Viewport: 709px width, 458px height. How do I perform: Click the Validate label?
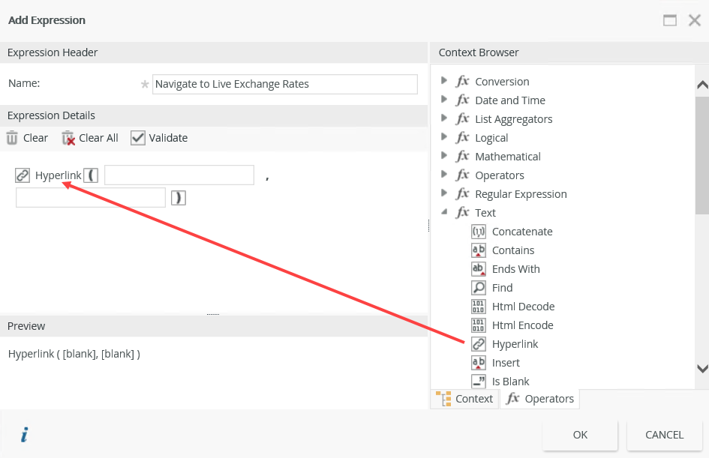click(168, 138)
